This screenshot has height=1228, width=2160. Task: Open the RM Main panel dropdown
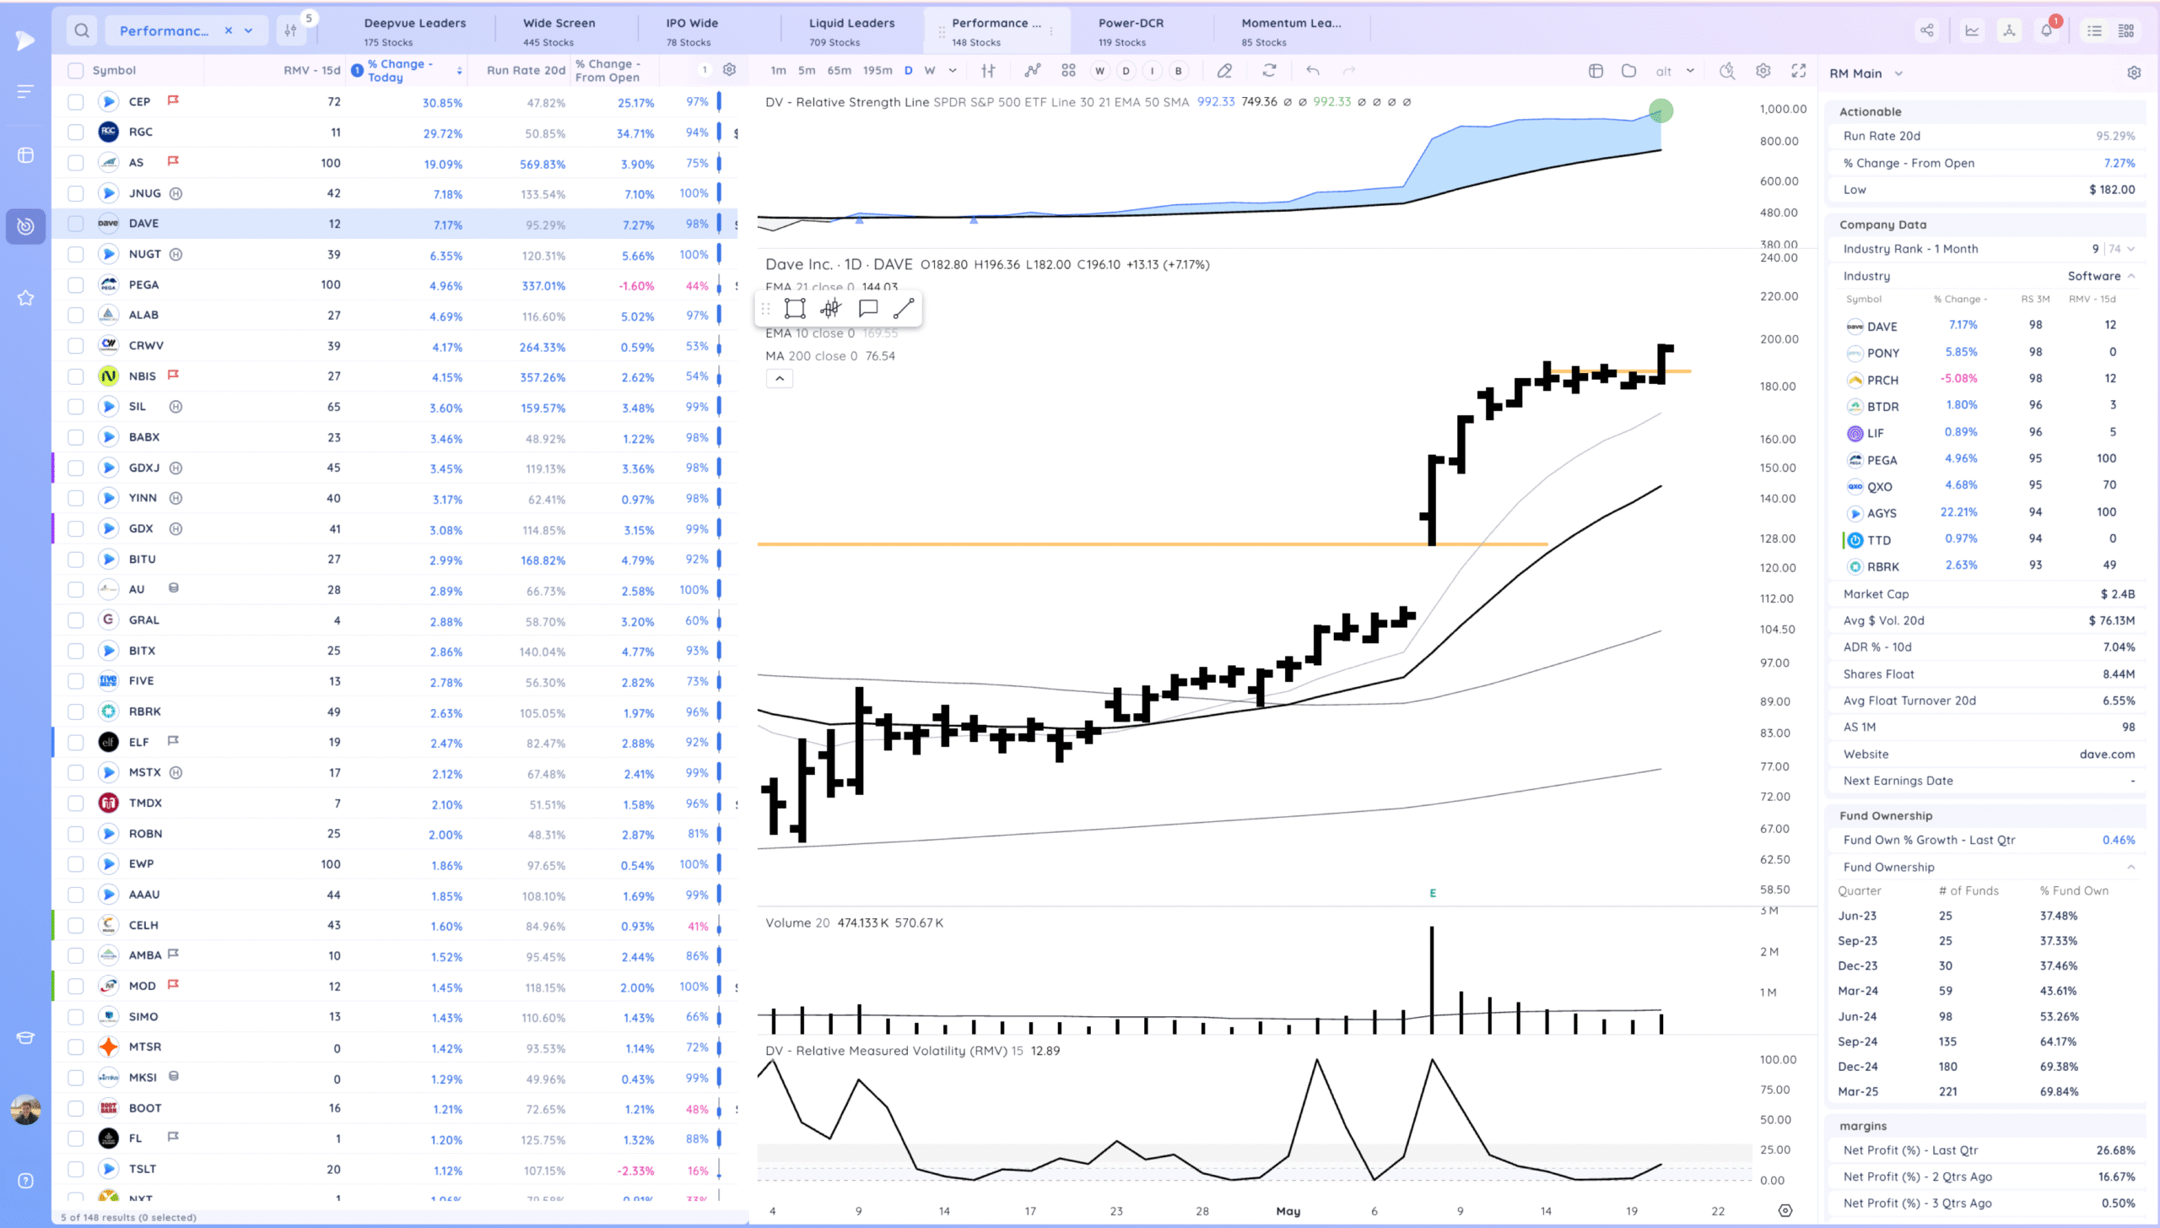(x=1898, y=73)
